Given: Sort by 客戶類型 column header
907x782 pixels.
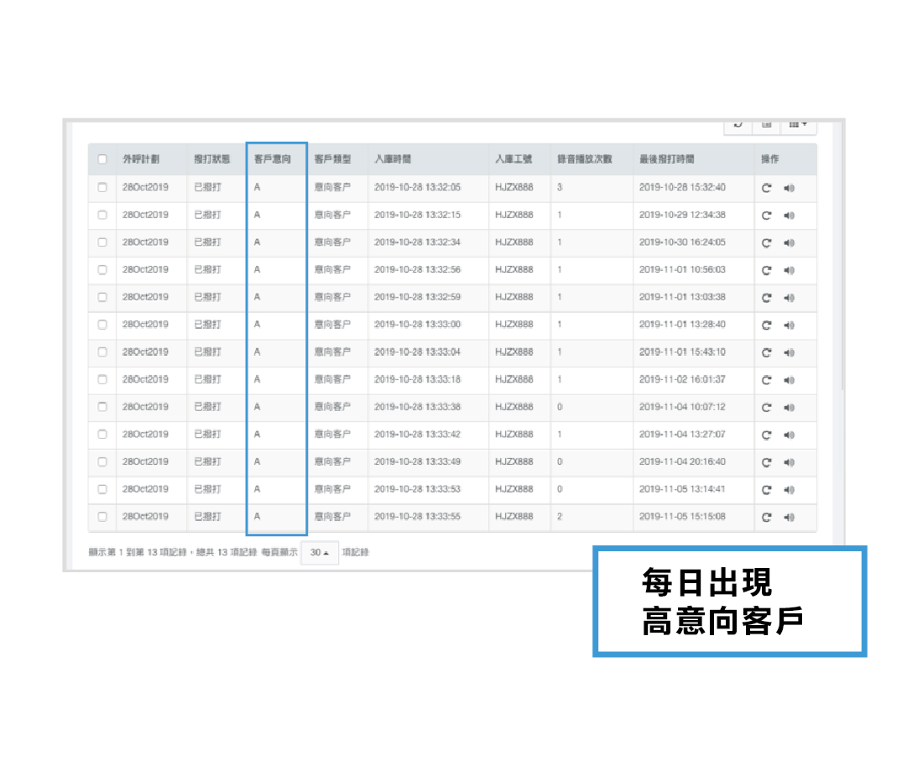Looking at the screenshot, I should pyautogui.click(x=332, y=159).
